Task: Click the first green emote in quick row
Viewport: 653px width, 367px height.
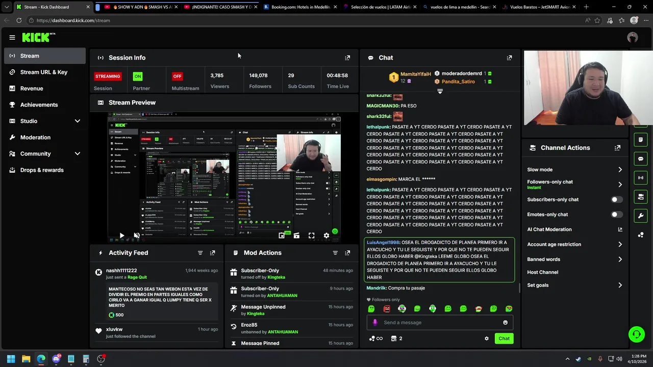Action: click(371, 308)
